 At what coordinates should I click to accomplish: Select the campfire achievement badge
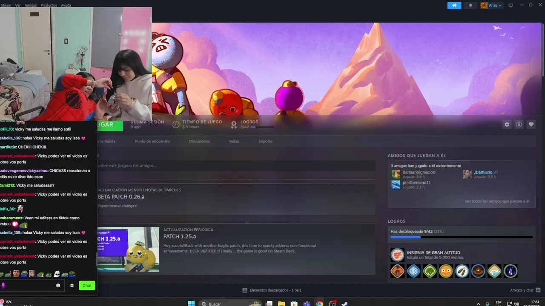pyautogui.click(x=478, y=271)
